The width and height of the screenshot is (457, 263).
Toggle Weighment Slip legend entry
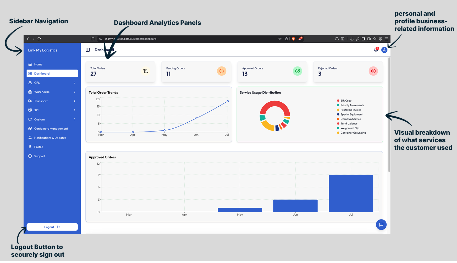point(350,128)
